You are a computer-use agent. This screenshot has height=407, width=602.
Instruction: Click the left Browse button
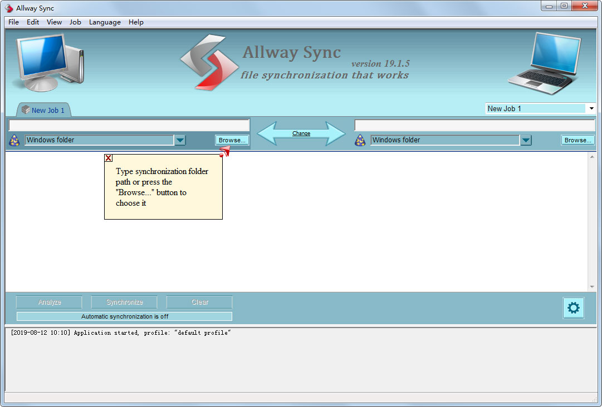[x=232, y=140]
